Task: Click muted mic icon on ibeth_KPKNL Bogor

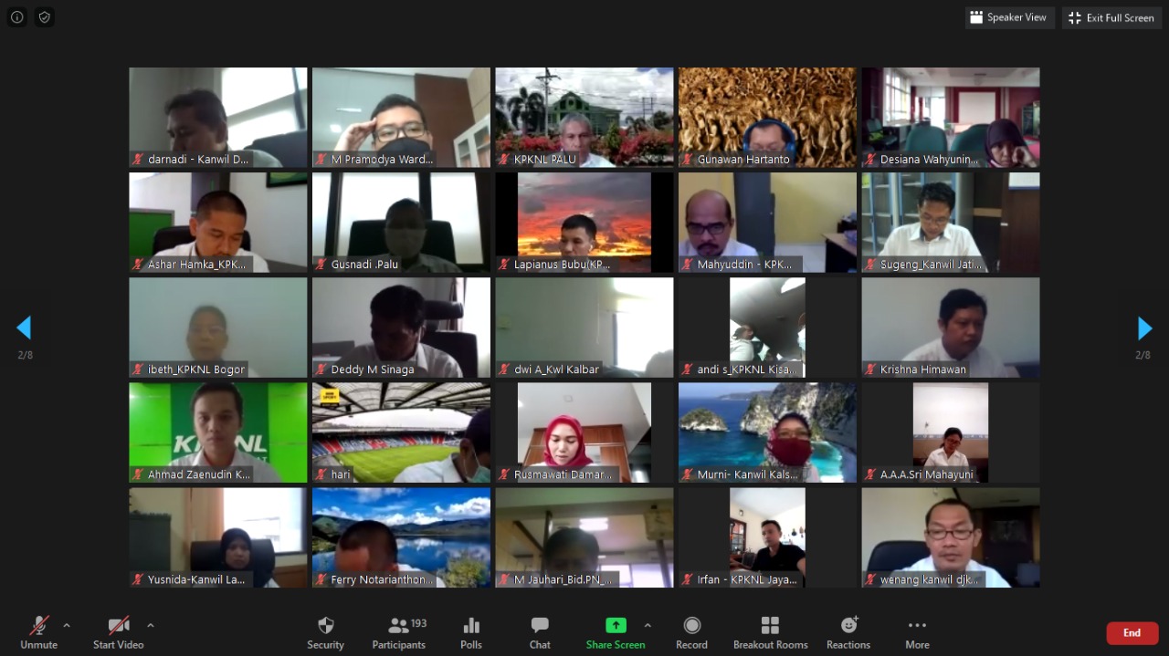Action: (x=138, y=370)
